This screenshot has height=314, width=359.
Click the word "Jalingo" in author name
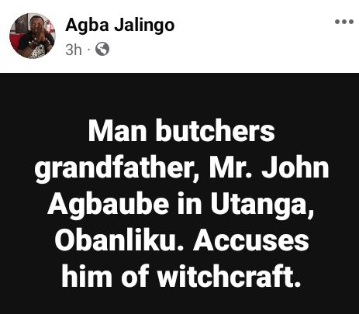click(x=144, y=26)
